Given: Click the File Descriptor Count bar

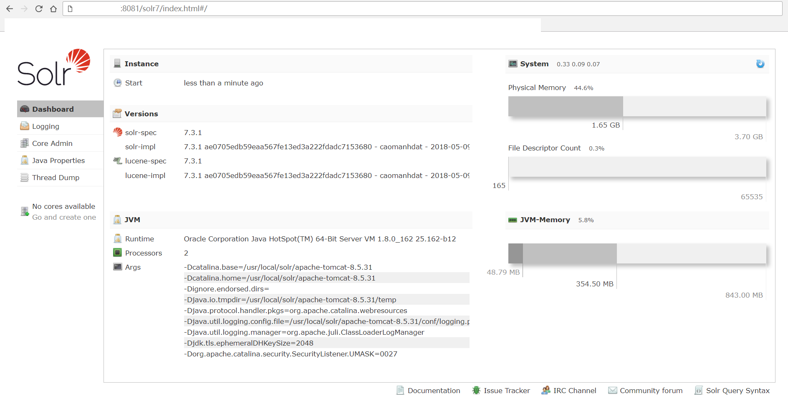Looking at the screenshot, I should click(637, 166).
